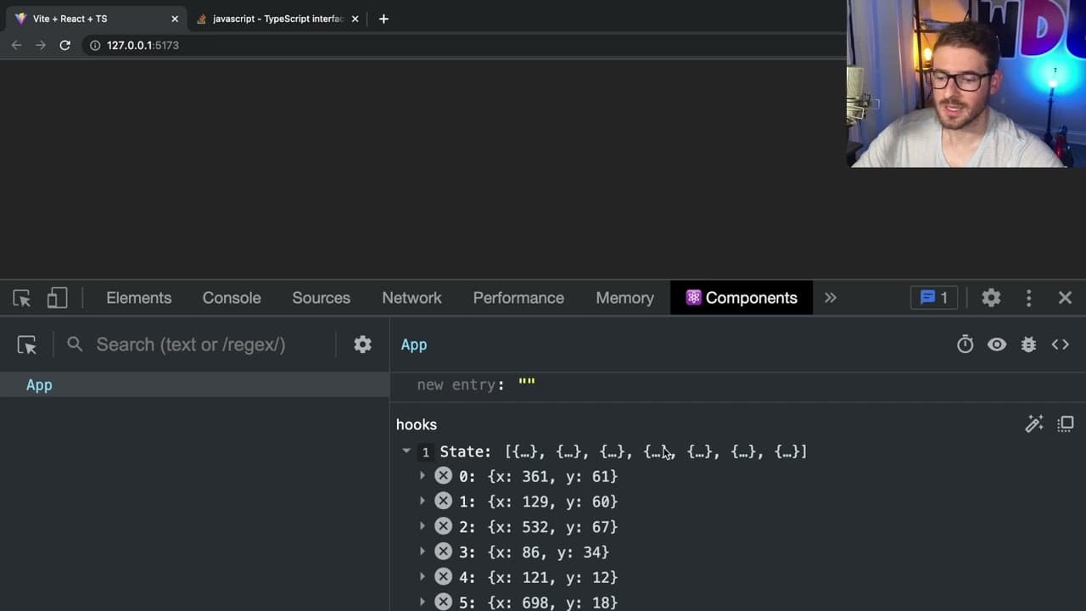Delete state entry 5 with X icon

click(443, 602)
